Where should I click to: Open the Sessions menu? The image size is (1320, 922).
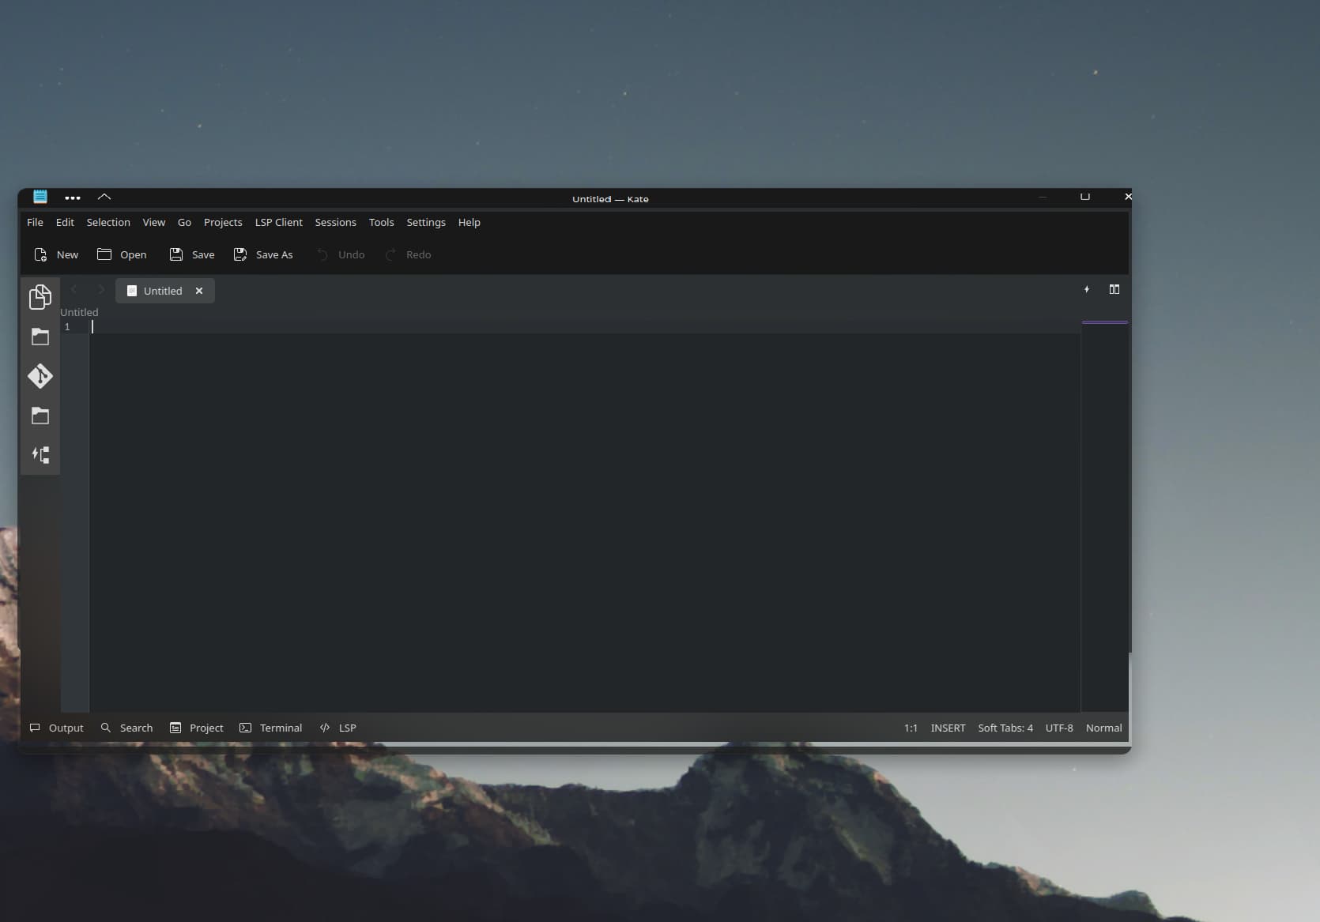[x=335, y=222]
